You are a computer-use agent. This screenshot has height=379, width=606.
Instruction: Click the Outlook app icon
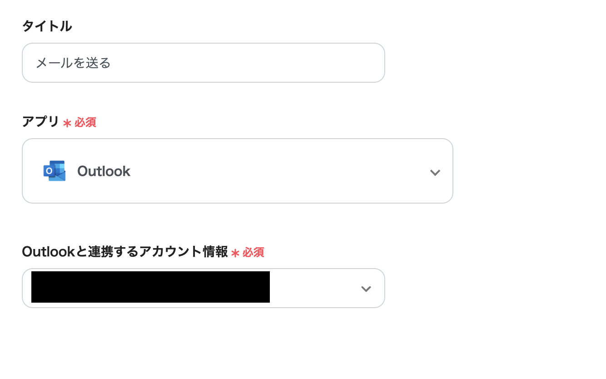[x=55, y=171]
